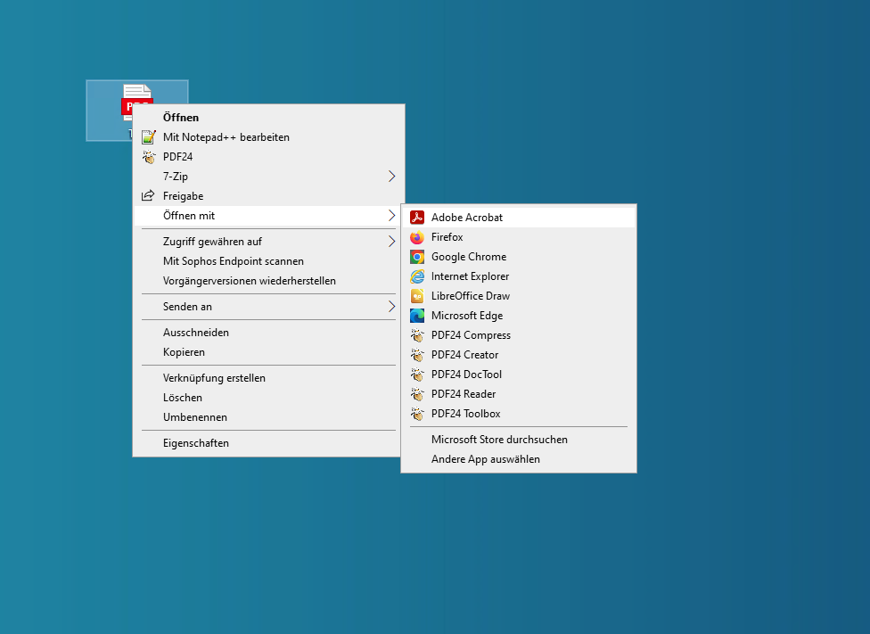
Task: Choose Mit Sophos Endpoint scannen
Action: 234,261
